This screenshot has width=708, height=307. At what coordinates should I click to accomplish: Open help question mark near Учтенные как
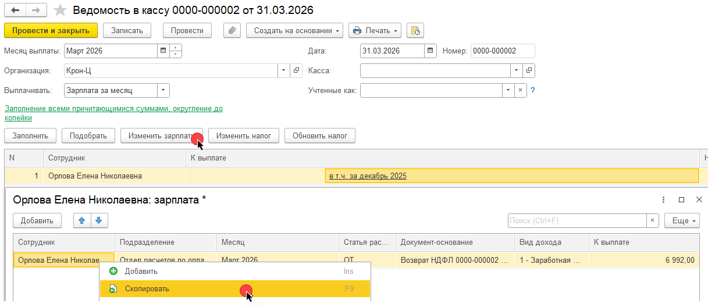(x=532, y=91)
